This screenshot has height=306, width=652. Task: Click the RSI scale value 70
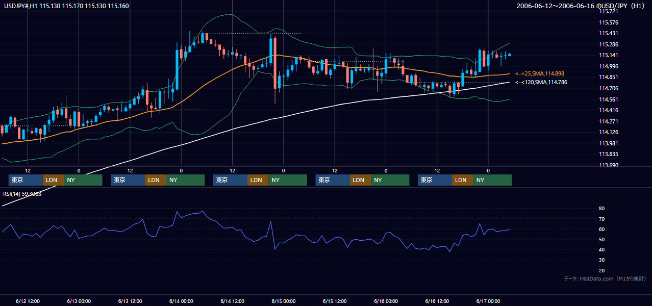pos(602,219)
